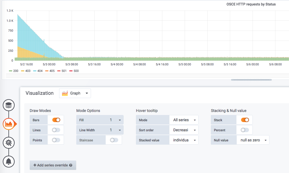Viewport: 289px width, 173px height.
Task: Toggle the 404 series in legend
Action: (x=38, y=71)
